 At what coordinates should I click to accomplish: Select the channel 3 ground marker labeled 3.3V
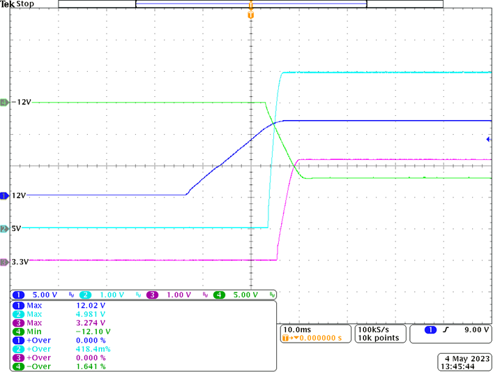(x=4, y=262)
